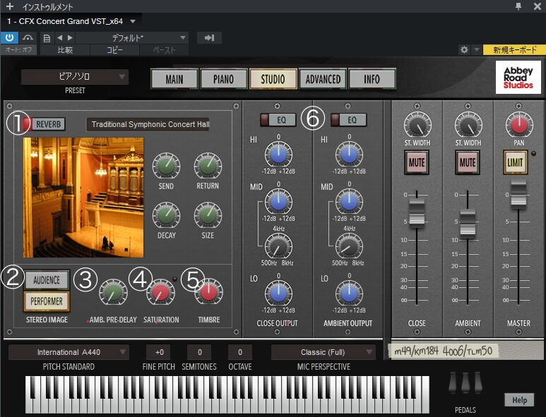Expand the arrow next to gear icon
This screenshot has width=546, height=417.
click(x=476, y=49)
